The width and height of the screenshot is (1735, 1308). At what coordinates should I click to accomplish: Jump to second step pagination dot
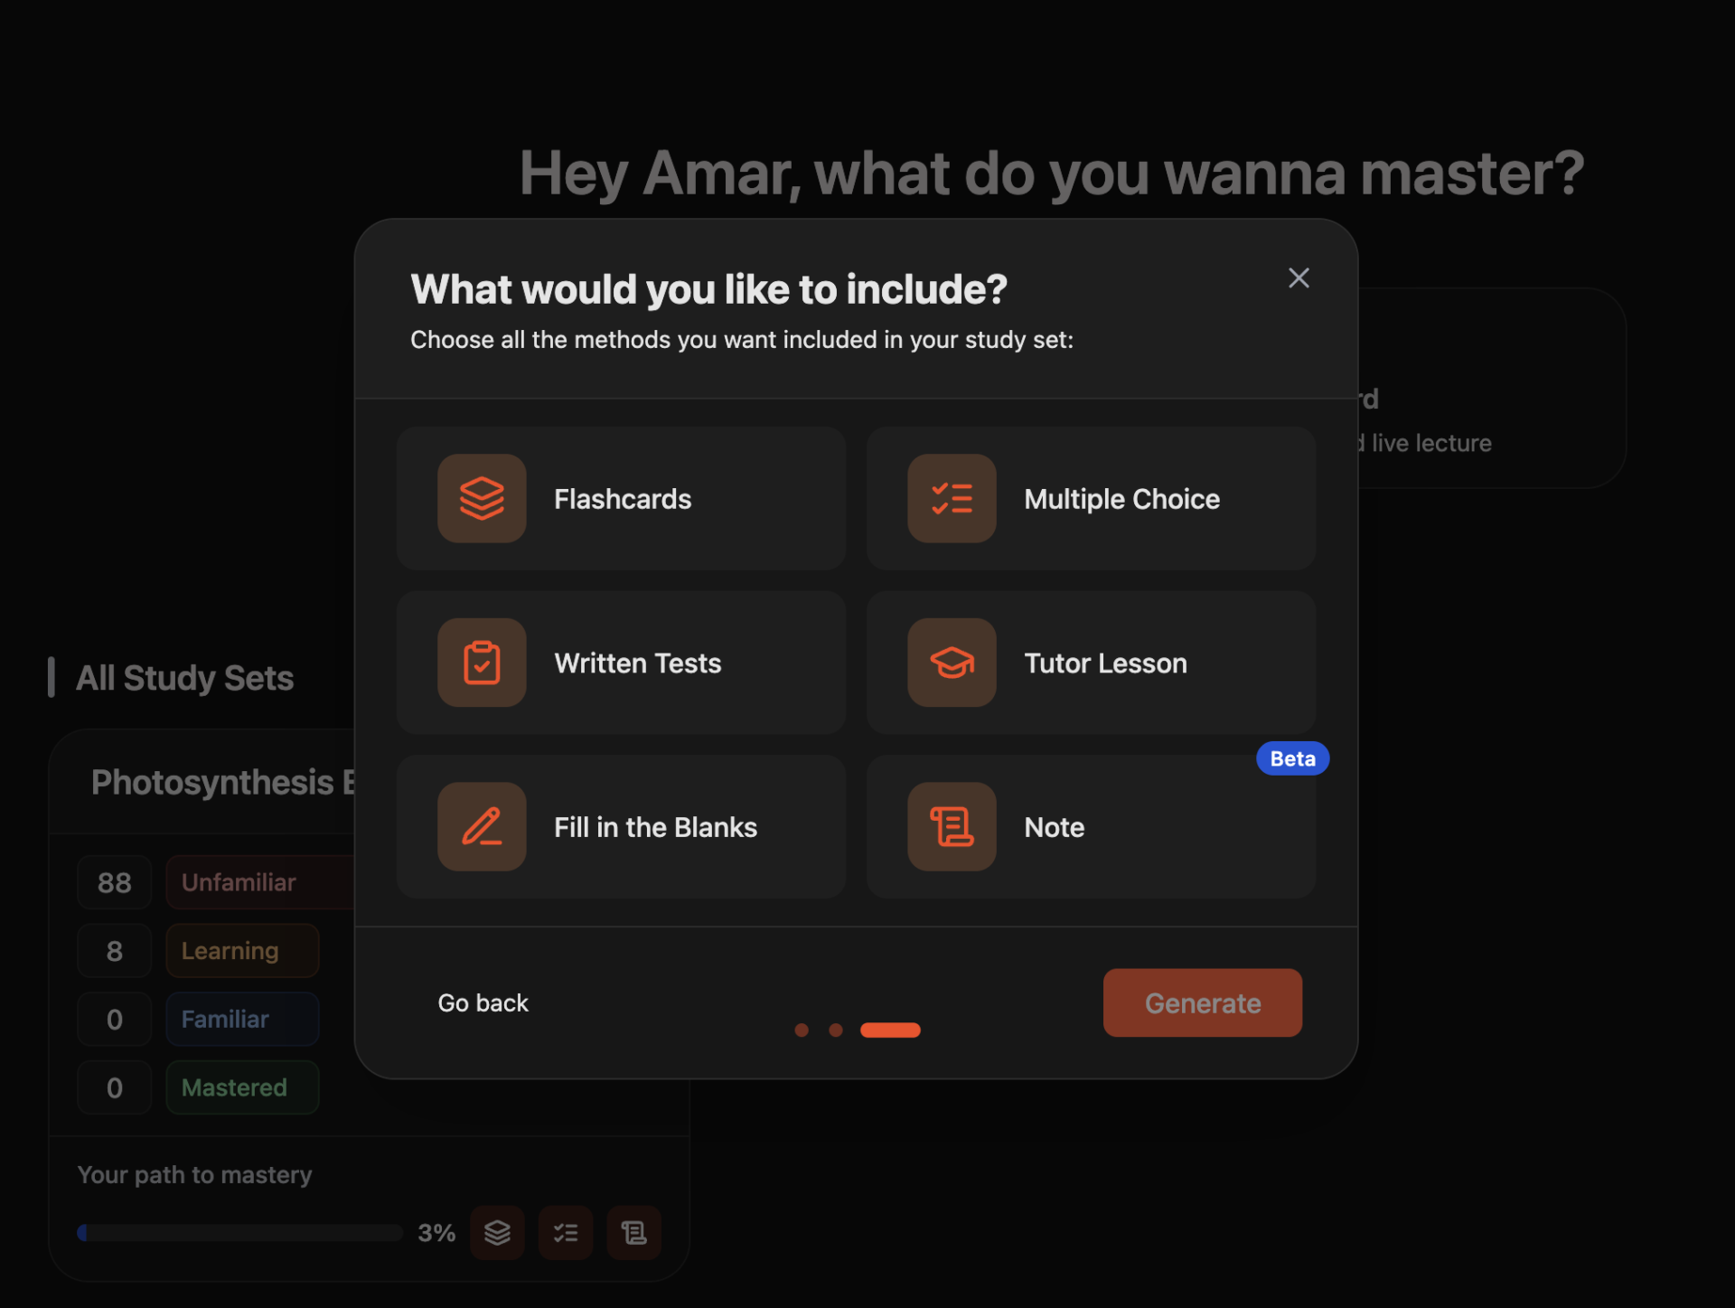point(836,1030)
